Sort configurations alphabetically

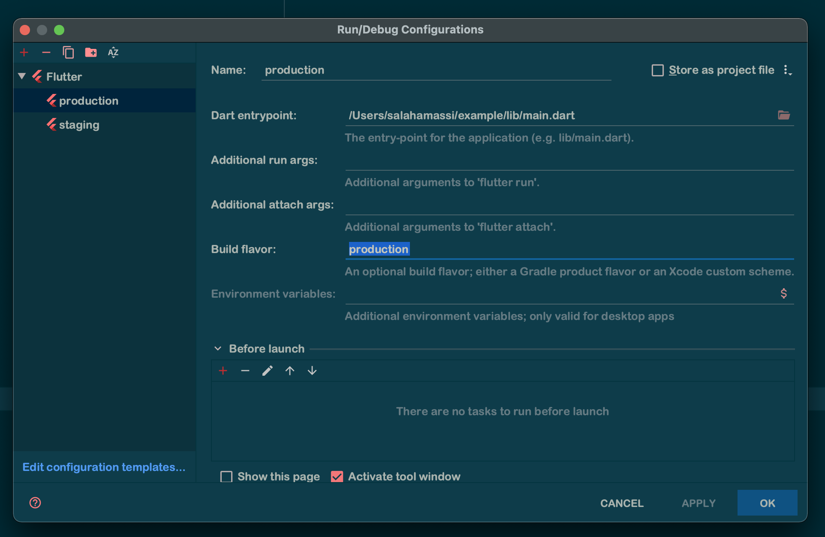[x=113, y=52]
